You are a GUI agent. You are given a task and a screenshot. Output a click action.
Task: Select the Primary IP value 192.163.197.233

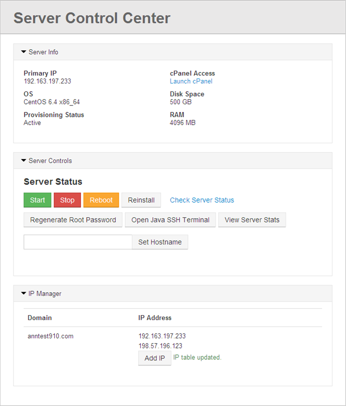tap(47, 81)
